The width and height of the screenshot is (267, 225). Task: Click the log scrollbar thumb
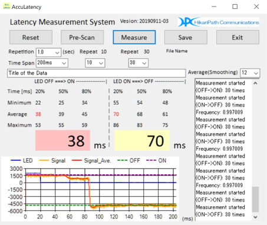point(255,199)
